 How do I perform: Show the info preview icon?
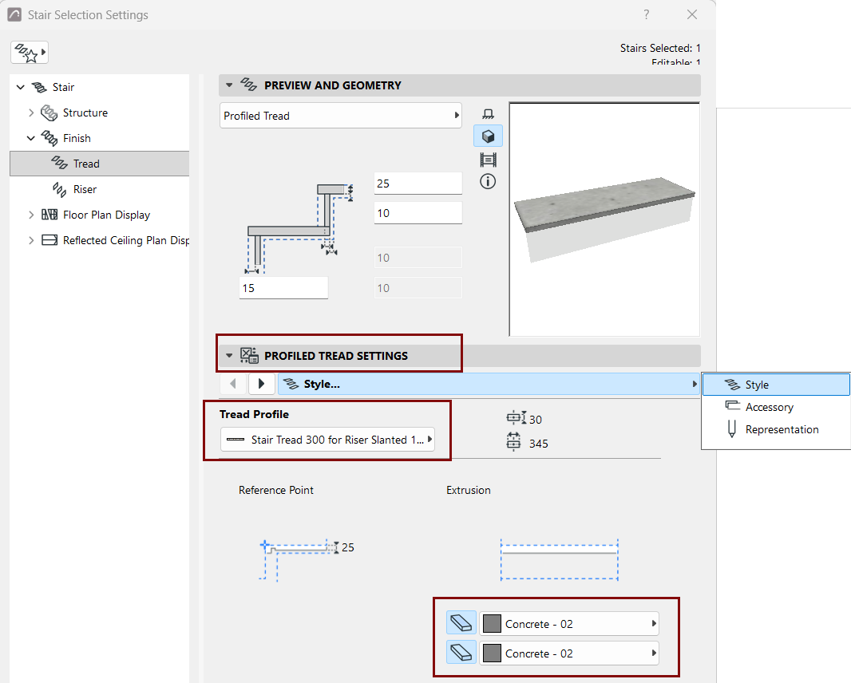(x=488, y=181)
